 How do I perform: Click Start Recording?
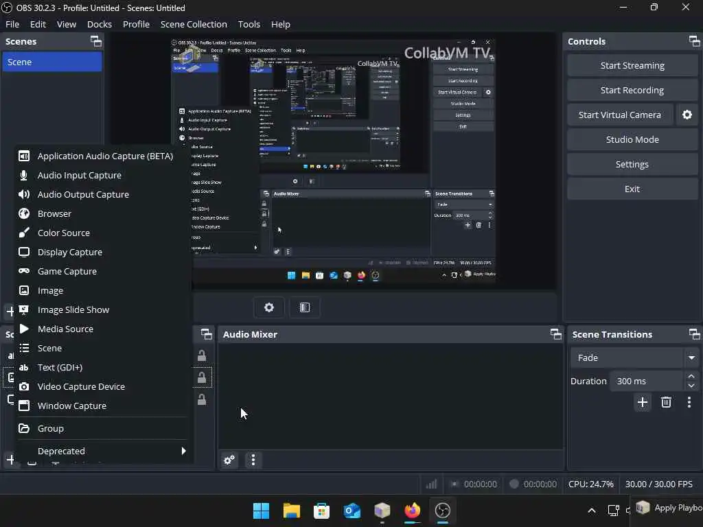pyautogui.click(x=632, y=90)
